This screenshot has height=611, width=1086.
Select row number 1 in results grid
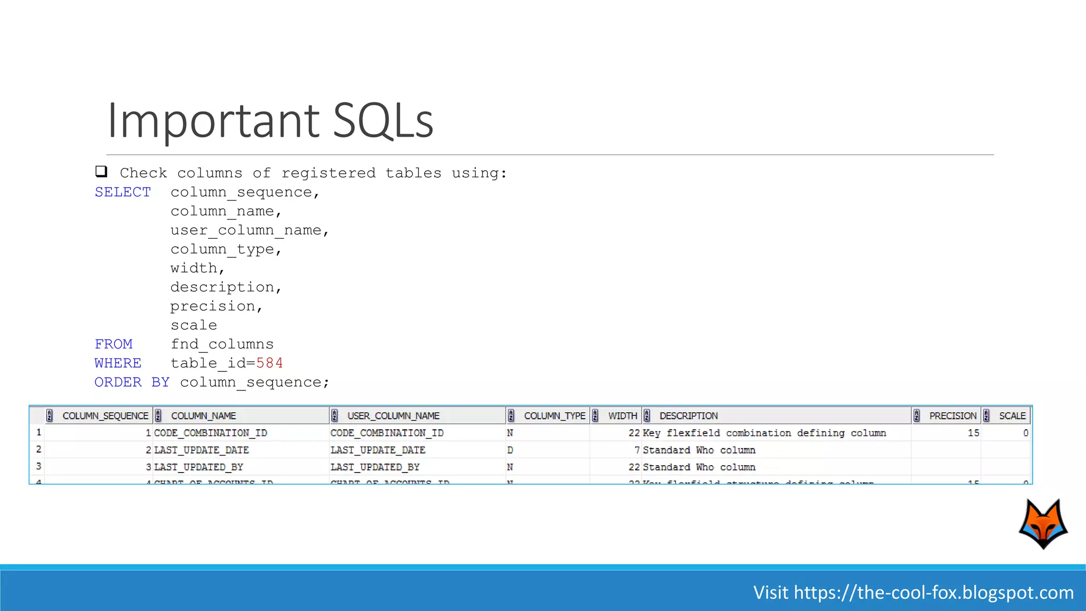tap(38, 432)
